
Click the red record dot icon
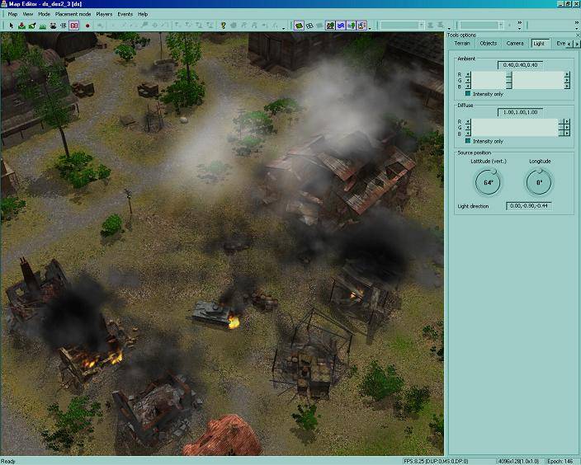point(87,26)
